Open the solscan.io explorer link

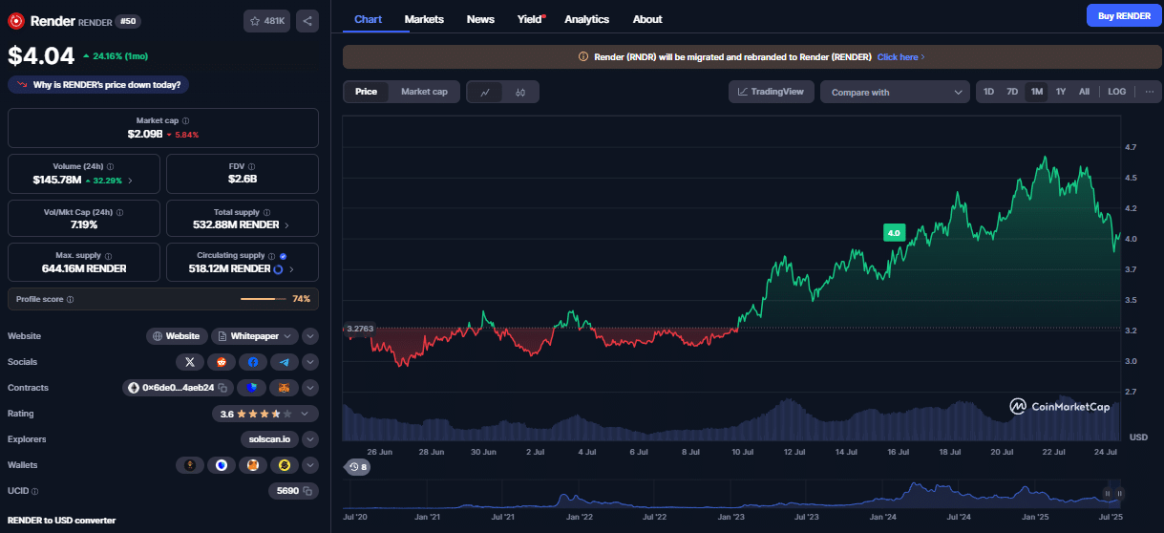pos(270,439)
